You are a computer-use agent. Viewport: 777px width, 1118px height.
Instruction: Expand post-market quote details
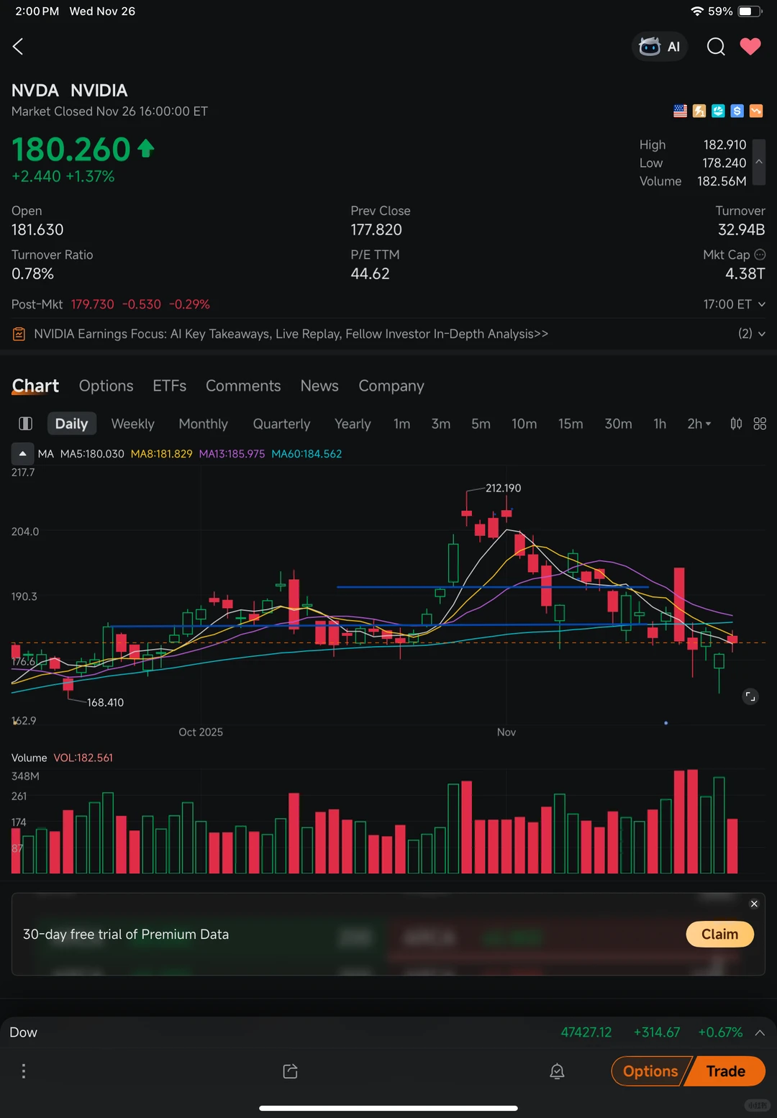(x=761, y=304)
